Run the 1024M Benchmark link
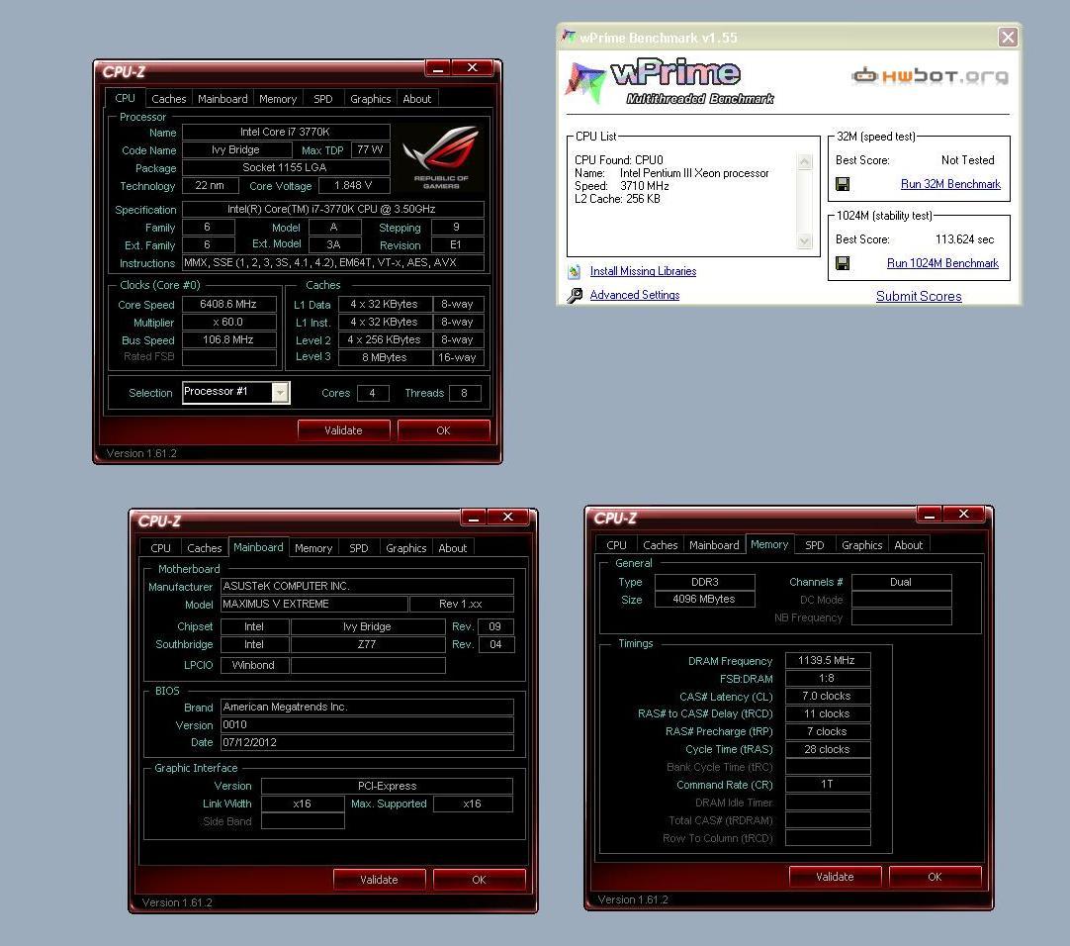This screenshot has width=1070, height=946. click(x=942, y=263)
